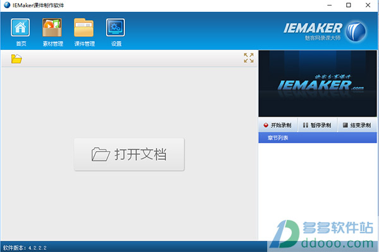Stop recording with 结束录制
Viewport: 379px width, 252px height.
click(357, 125)
